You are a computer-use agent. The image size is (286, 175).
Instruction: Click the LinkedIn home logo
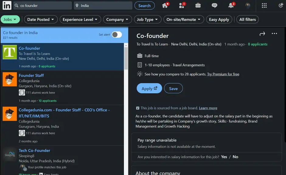pos(7,5)
